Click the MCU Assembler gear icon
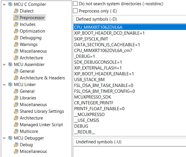This screenshot has width=186, height=157. click(x=10, y=65)
